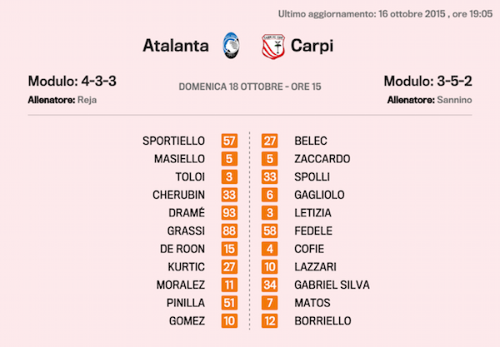Click Carpi coach name Sannino
500x347 pixels.
click(x=455, y=100)
